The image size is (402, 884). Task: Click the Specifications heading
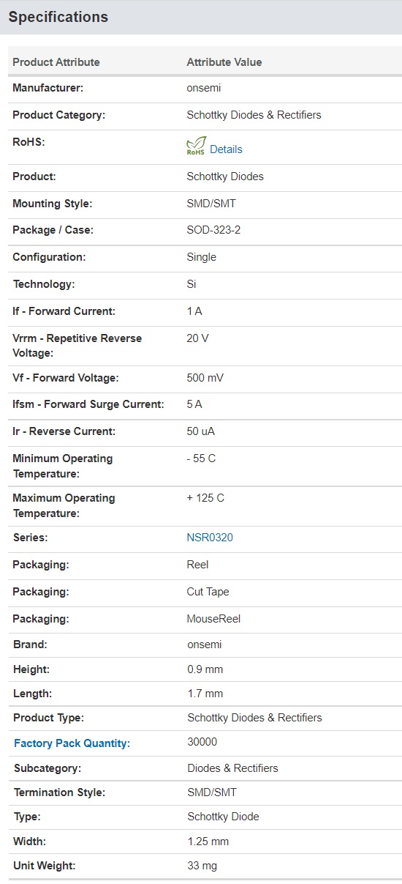[58, 17]
